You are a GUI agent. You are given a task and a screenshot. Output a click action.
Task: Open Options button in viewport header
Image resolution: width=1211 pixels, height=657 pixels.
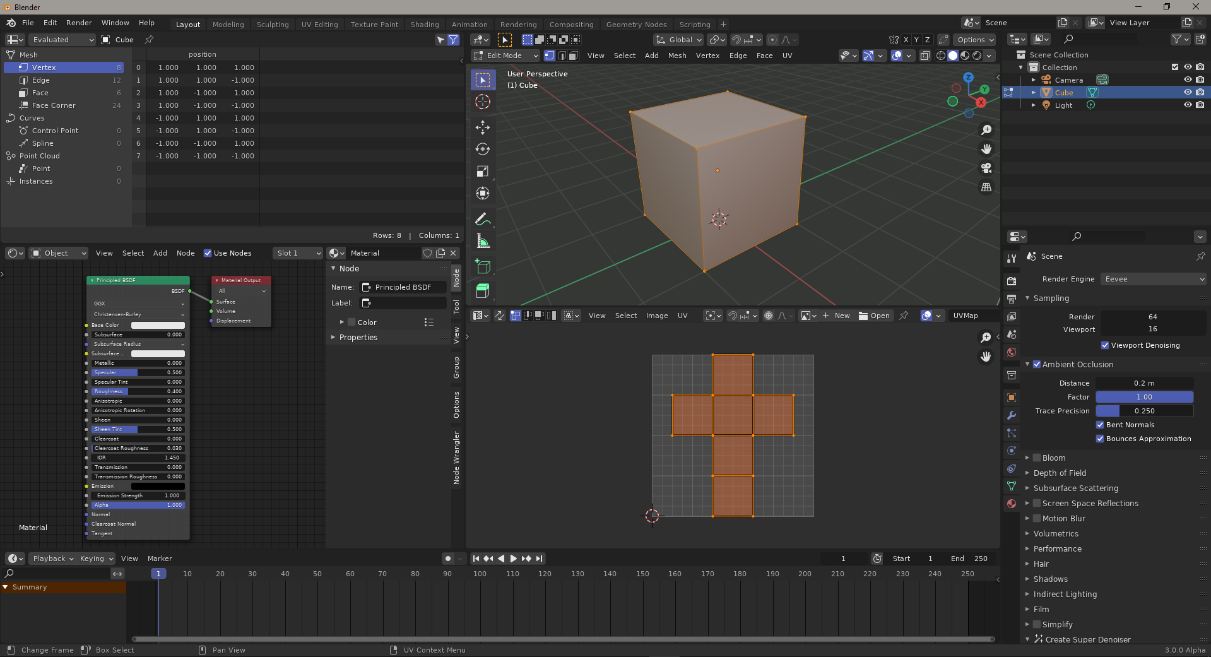pos(975,40)
